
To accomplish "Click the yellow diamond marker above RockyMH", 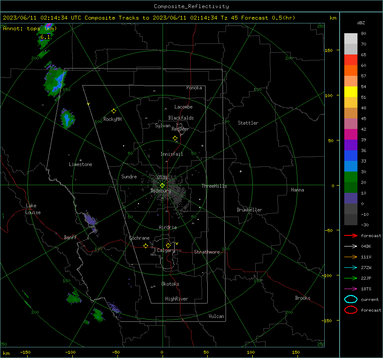I will tap(114, 111).
